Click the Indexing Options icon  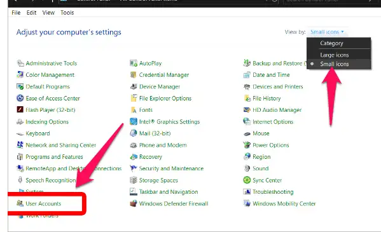point(20,121)
